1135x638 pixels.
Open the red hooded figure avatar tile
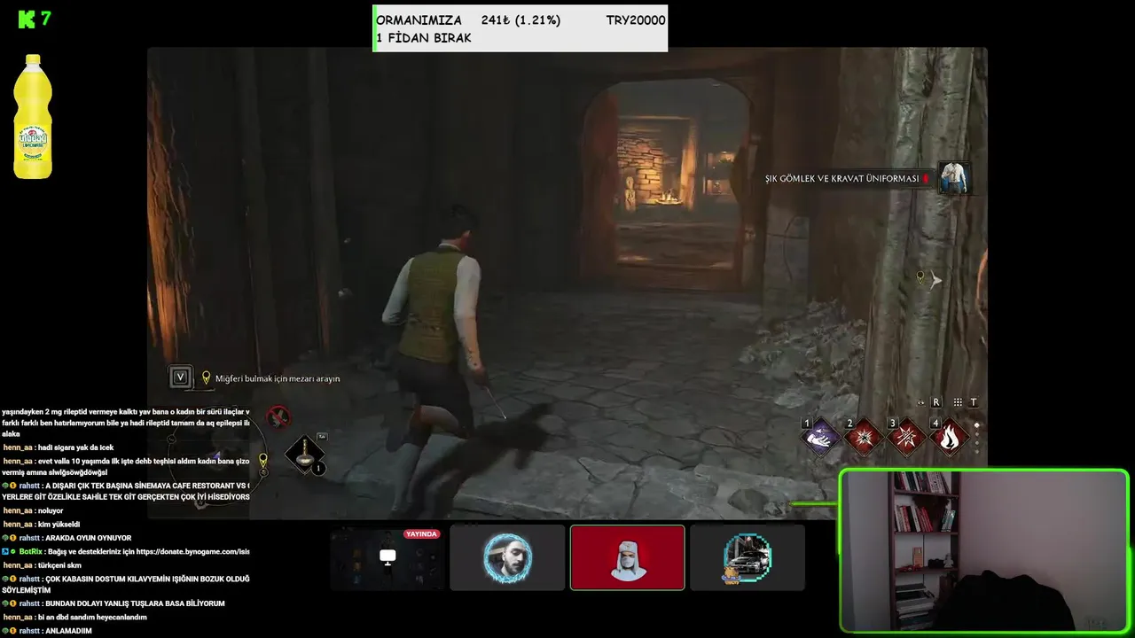point(627,557)
